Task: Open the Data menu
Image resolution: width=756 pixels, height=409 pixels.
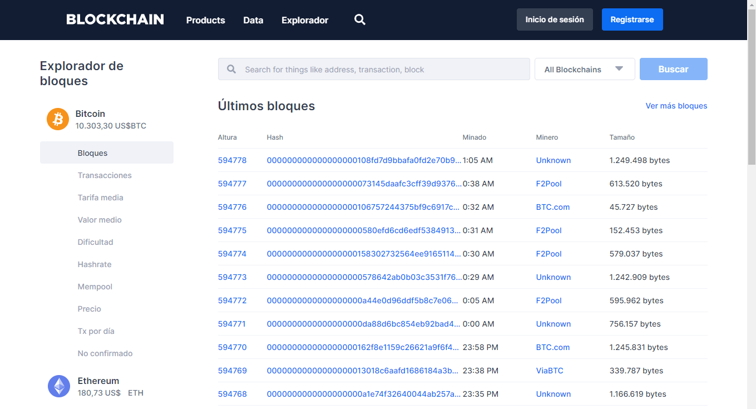Action: point(253,20)
